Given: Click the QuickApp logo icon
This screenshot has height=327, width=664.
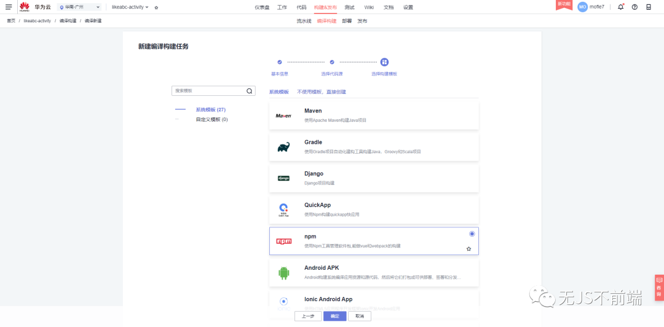Looking at the screenshot, I should 283,210.
